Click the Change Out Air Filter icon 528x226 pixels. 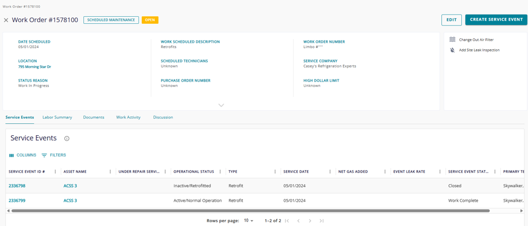(x=452, y=39)
